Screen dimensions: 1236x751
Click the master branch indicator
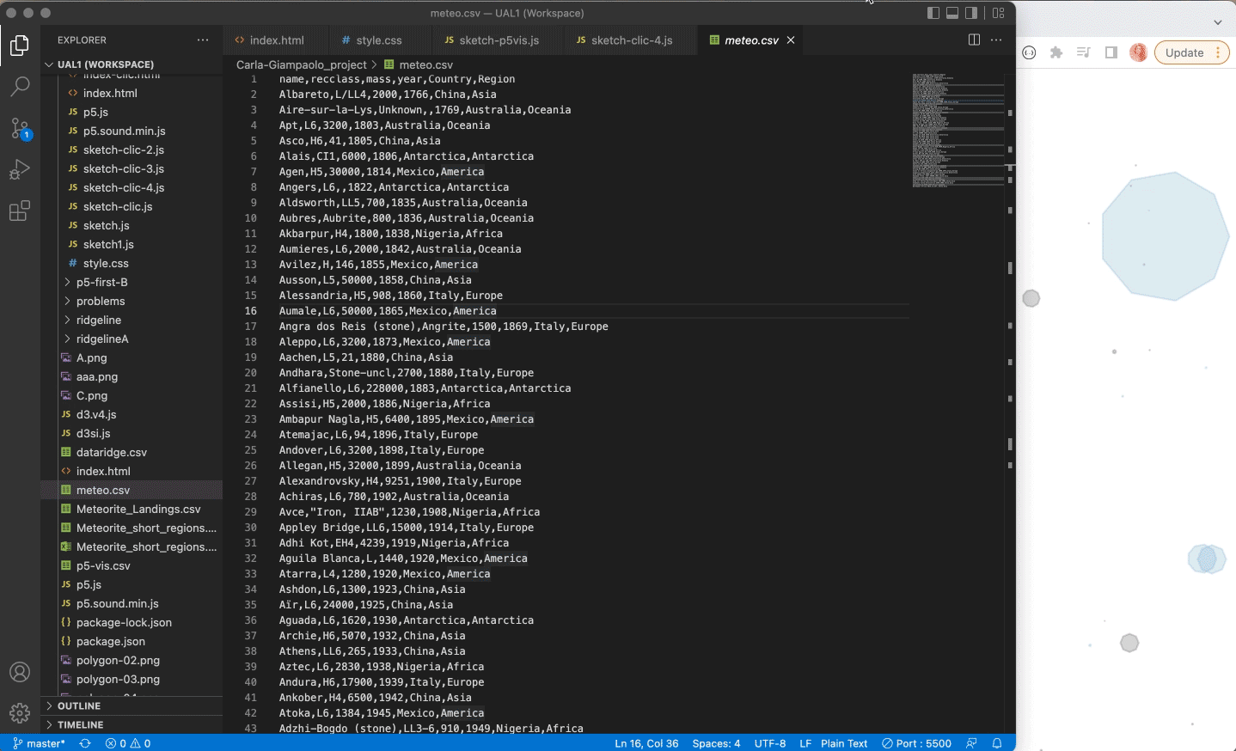40,743
